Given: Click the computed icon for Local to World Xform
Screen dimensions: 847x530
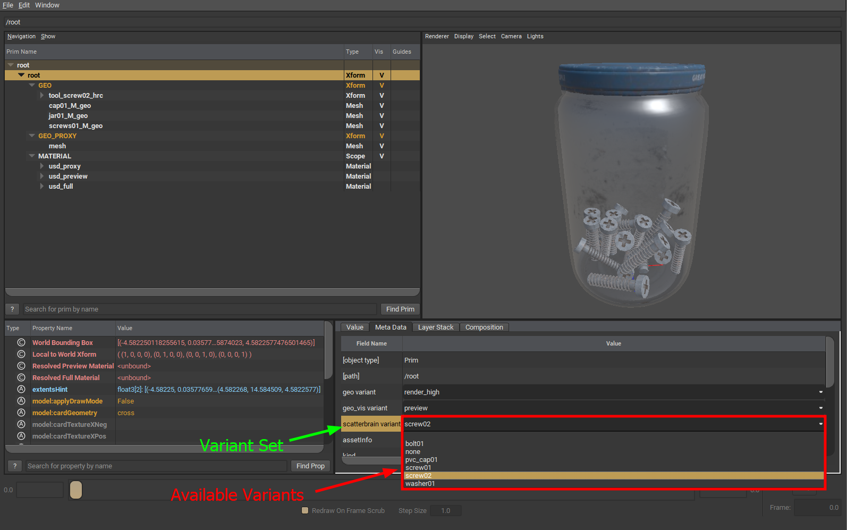Looking at the screenshot, I should [21, 355].
